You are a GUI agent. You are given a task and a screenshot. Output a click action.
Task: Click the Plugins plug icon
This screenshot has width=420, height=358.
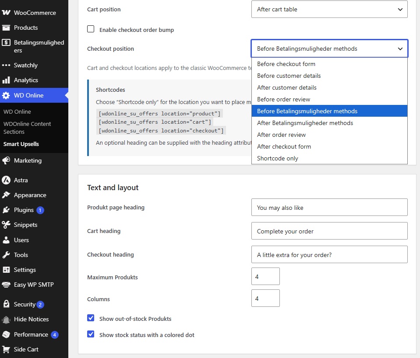(6, 210)
